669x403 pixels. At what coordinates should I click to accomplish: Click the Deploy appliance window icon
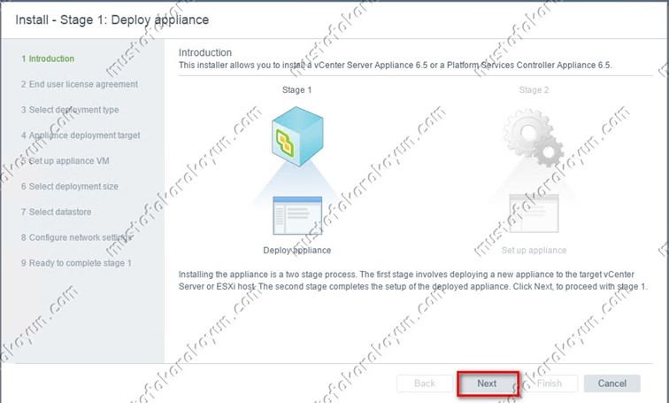pyautogui.click(x=297, y=215)
